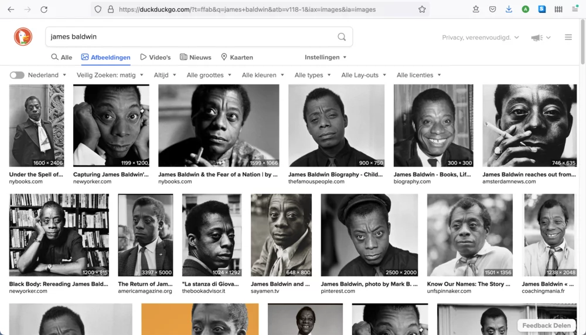The image size is (586, 335).
Task: Click the megaphone icon
Action: click(537, 38)
